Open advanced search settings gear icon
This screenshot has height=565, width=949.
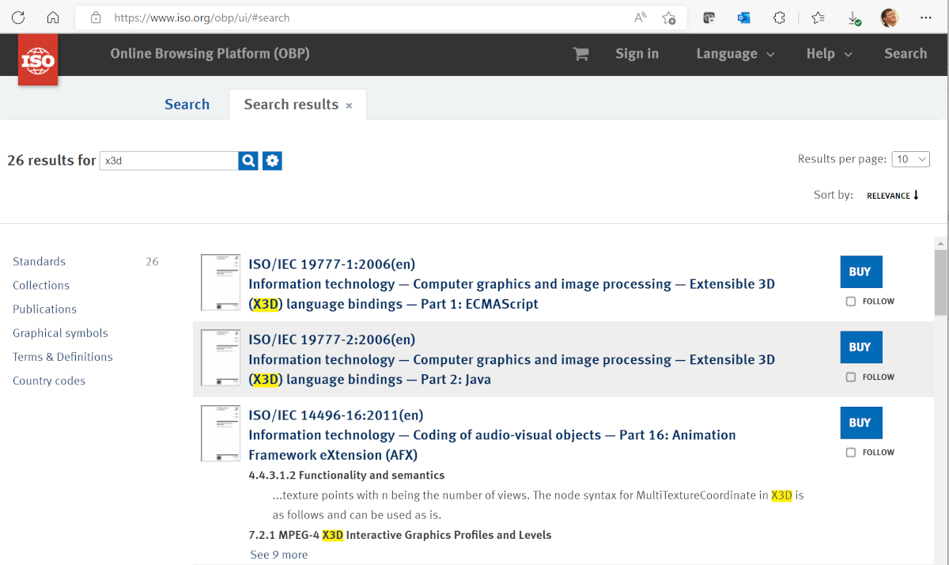coord(272,161)
